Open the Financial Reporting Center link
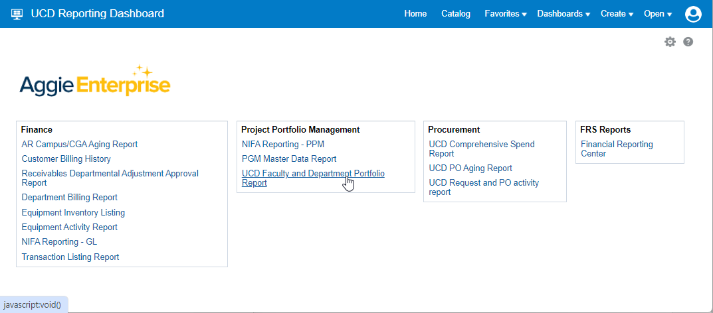 pos(617,149)
